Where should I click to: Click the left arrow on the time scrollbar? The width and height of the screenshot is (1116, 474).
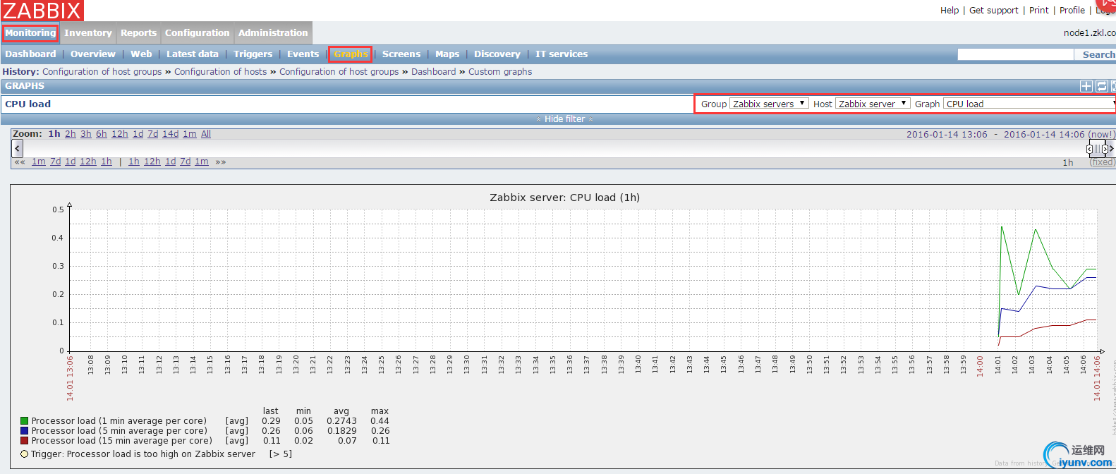(18, 148)
